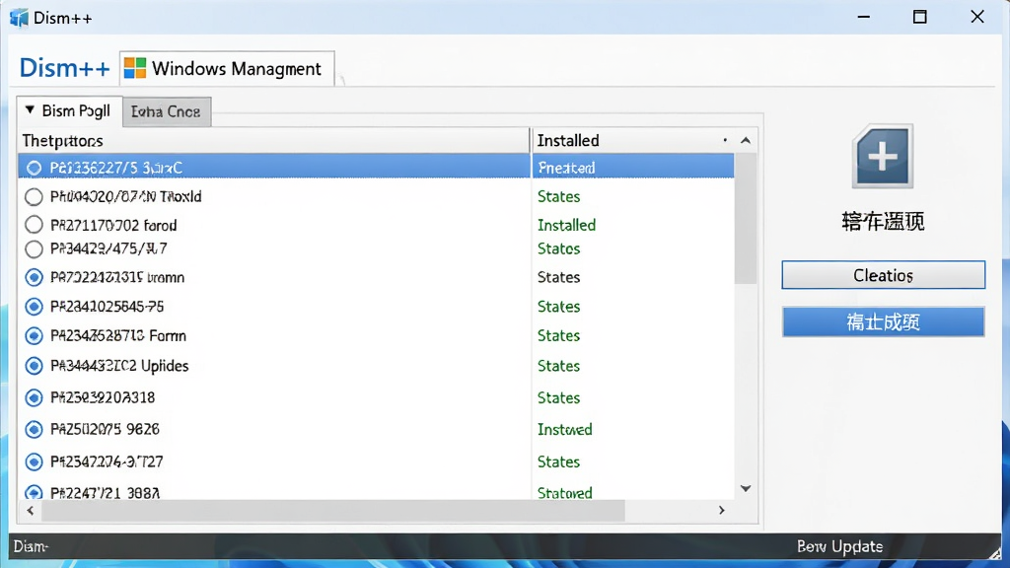Screen dimensions: 1010x568
Task: Toggle radio button of the Uplides row
Action: pyautogui.click(x=34, y=366)
